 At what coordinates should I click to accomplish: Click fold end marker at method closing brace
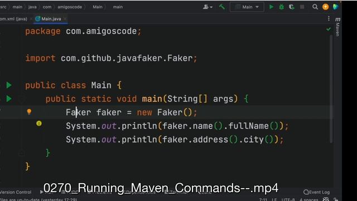(x=22, y=154)
